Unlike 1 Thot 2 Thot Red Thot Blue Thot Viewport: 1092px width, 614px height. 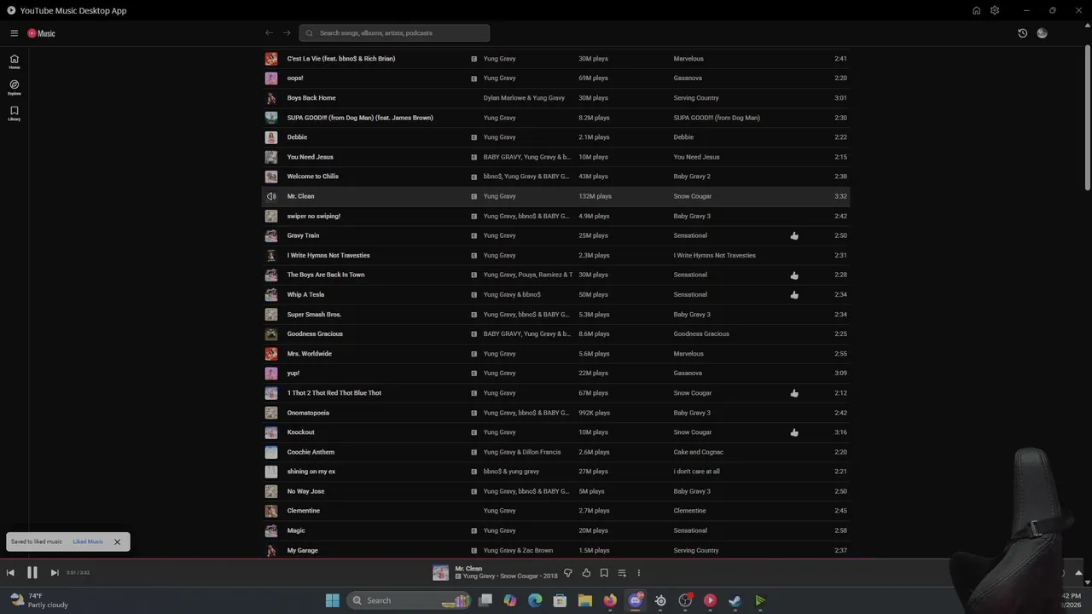[x=794, y=393]
